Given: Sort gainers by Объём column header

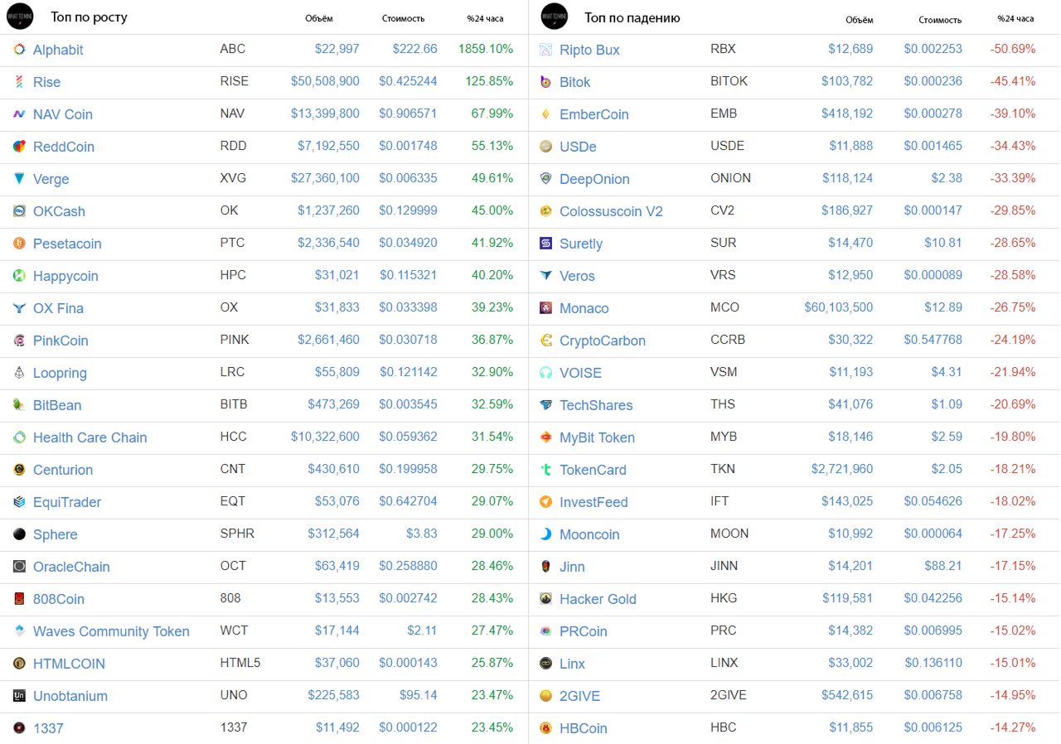Looking at the screenshot, I should pos(319,18).
